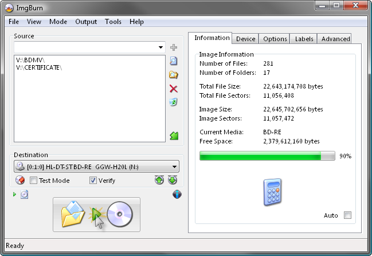Switch to the Information tab
Image resolution: width=372 pixels, height=256 pixels.
tap(210, 38)
